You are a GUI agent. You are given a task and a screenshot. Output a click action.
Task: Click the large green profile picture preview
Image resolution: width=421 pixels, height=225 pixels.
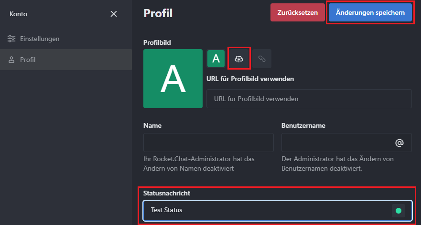point(173,79)
